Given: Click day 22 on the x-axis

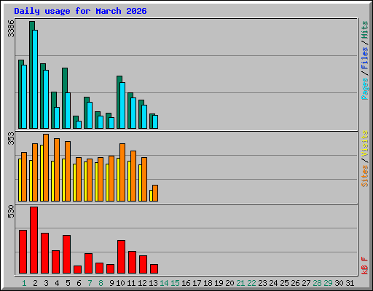Looking at the screenshot, I should click(x=251, y=283).
